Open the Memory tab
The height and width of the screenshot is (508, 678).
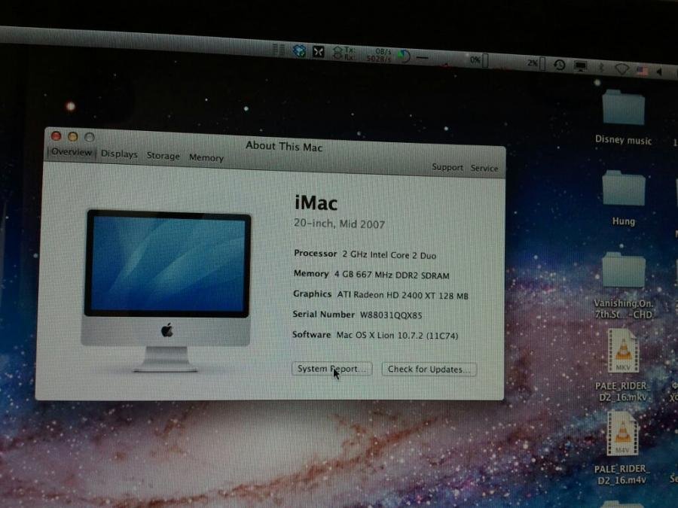[x=206, y=158]
